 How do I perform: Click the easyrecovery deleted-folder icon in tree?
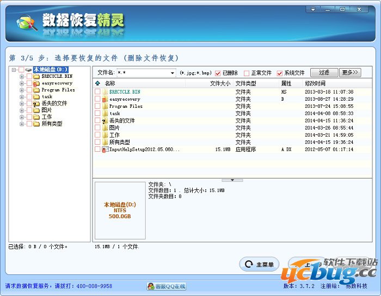(36, 83)
